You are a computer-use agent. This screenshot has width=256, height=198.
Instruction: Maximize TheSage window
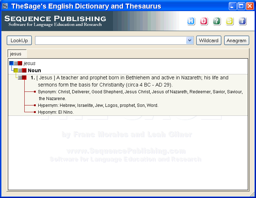click(x=241, y=6)
